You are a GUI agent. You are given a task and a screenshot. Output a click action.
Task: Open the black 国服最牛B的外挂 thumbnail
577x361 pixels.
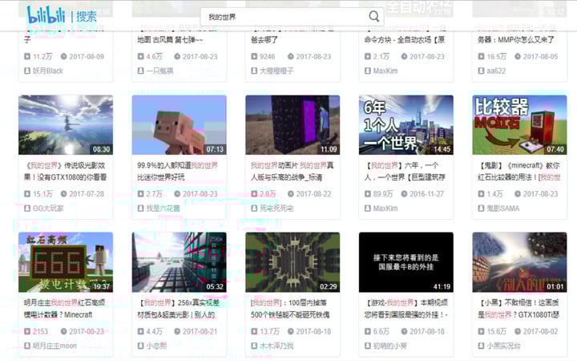tap(406, 262)
